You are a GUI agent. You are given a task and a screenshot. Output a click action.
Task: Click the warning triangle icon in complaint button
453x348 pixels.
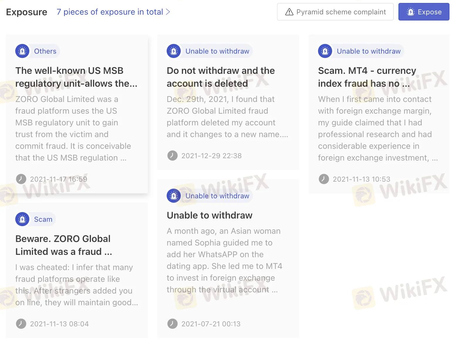(289, 12)
